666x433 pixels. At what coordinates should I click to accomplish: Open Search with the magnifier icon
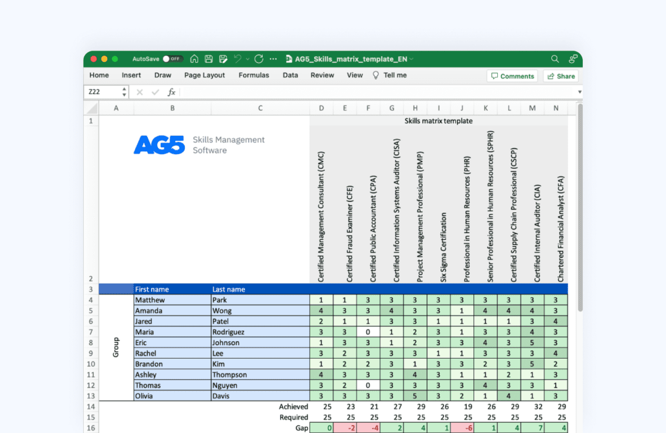click(x=555, y=59)
